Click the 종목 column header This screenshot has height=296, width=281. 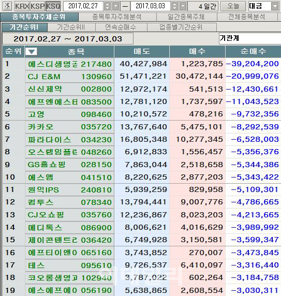tap(76, 51)
